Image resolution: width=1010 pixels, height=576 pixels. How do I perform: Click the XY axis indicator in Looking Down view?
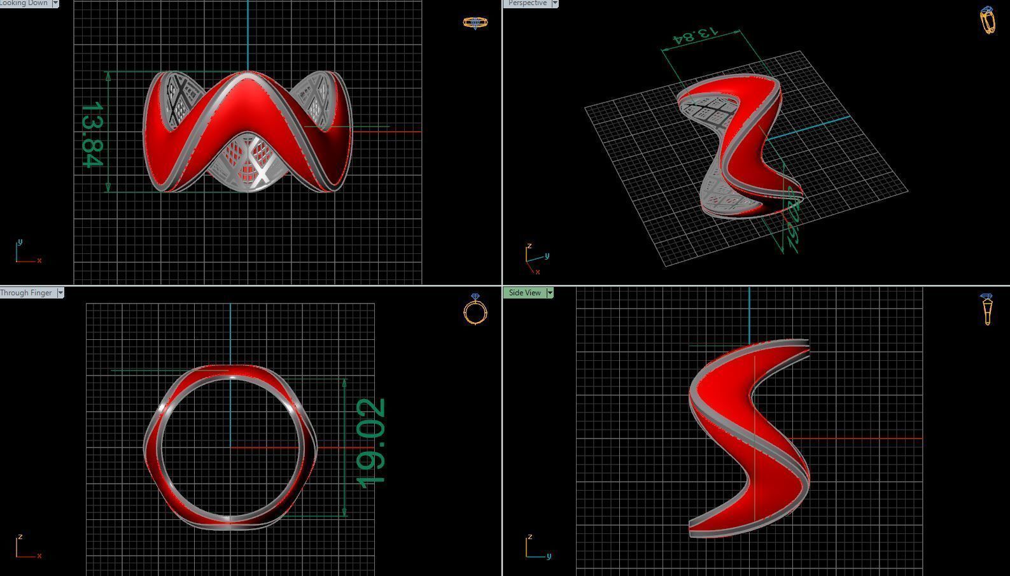[29, 251]
